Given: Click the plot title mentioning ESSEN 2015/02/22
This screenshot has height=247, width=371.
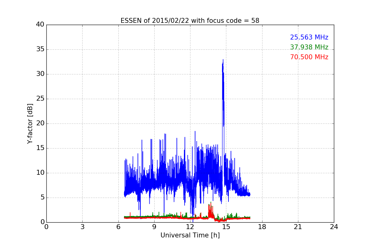Looking at the screenshot, I should coord(190,21).
